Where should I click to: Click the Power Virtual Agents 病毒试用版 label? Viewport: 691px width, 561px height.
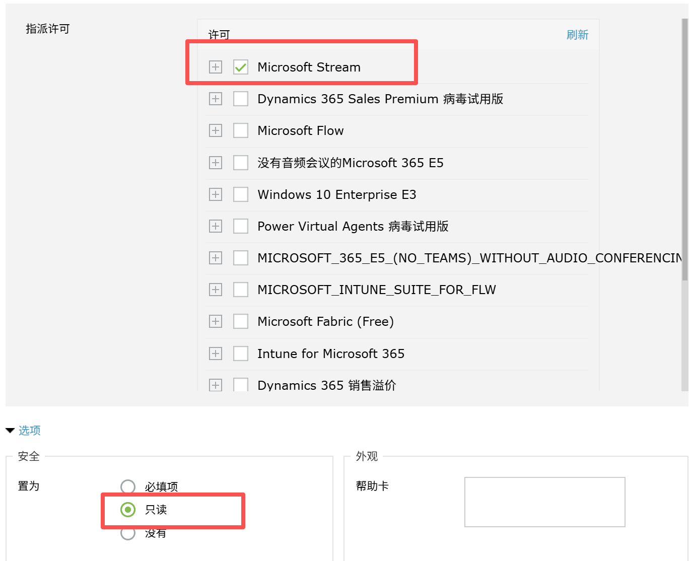pyautogui.click(x=353, y=226)
